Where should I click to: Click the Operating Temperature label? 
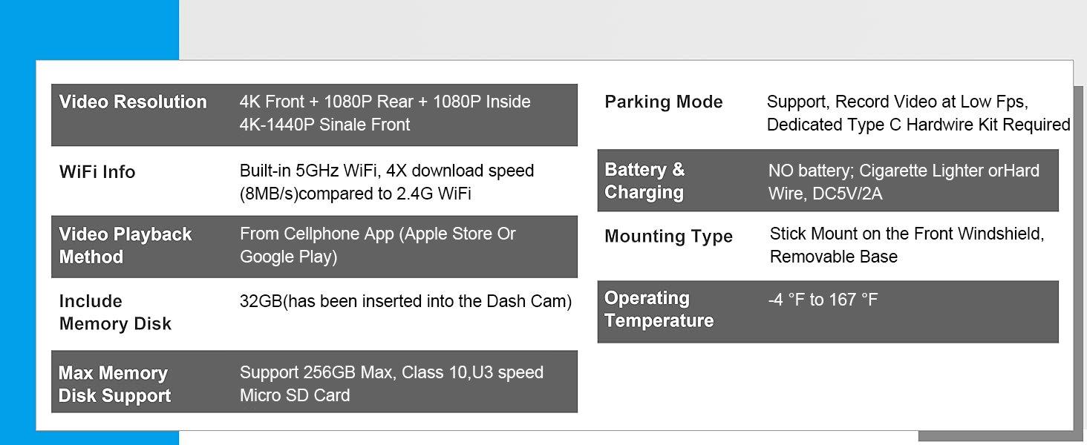coord(659,309)
